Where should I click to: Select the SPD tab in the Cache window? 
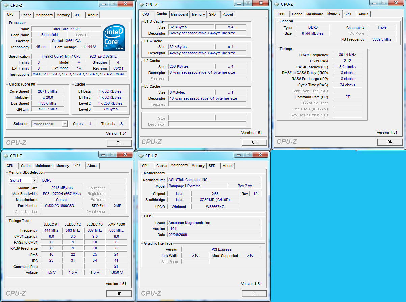212,14
